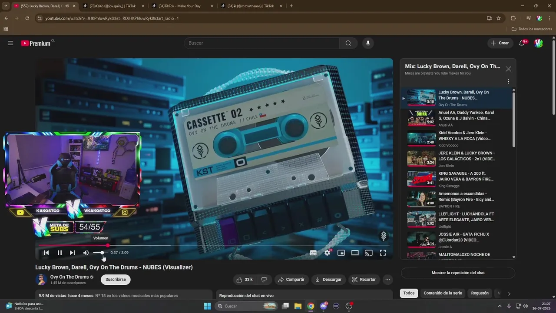Screen dimensions: 556x313
Task: Show hidden system tray icons chevron
Action: click(x=500, y=306)
